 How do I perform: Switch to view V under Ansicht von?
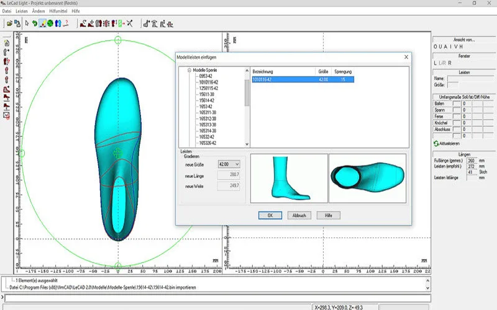point(456,47)
